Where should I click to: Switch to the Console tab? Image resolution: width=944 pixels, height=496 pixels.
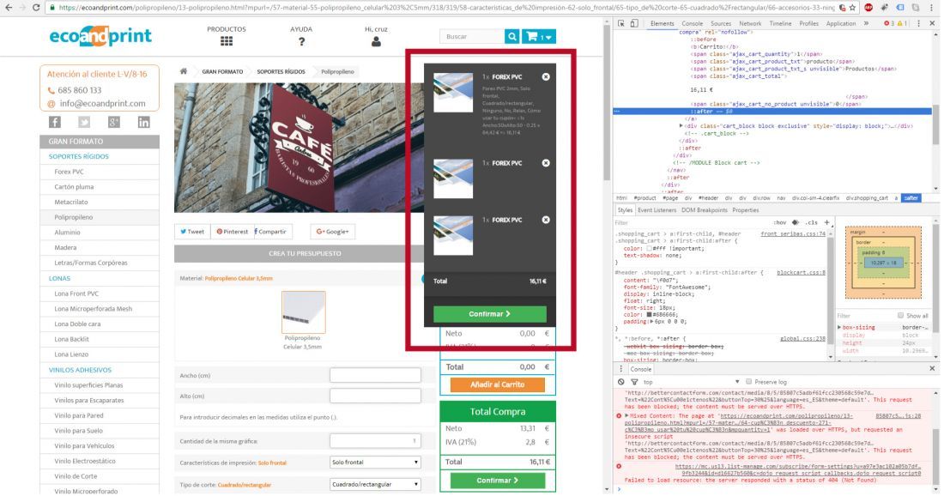(x=692, y=23)
